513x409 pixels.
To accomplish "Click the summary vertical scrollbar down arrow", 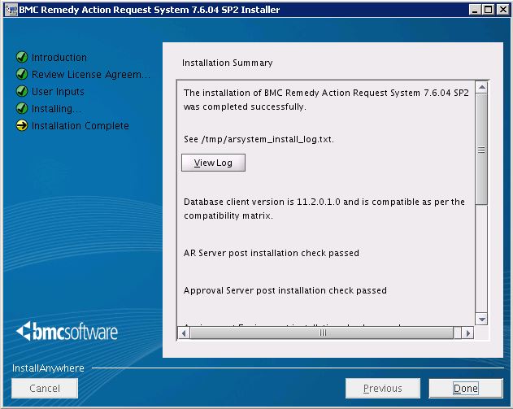I will click(x=481, y=319).
